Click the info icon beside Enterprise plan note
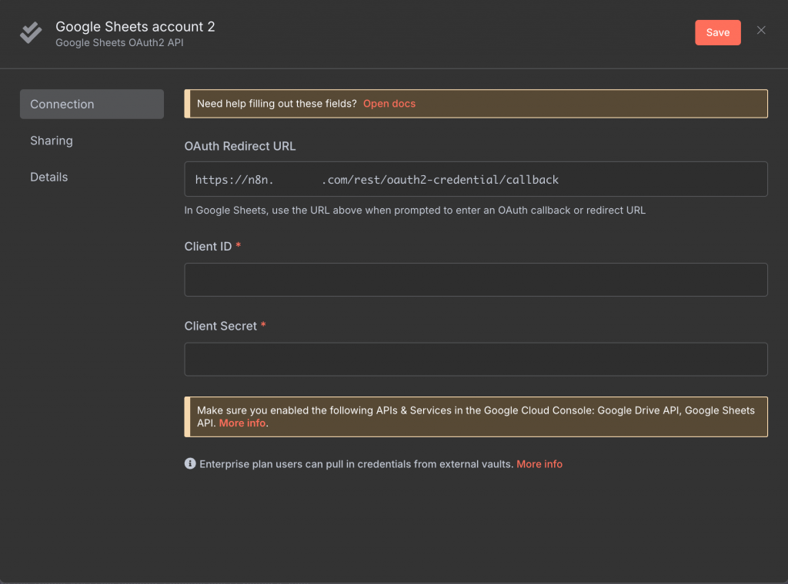Screen dimensions: 788x584 pos(190,464)
